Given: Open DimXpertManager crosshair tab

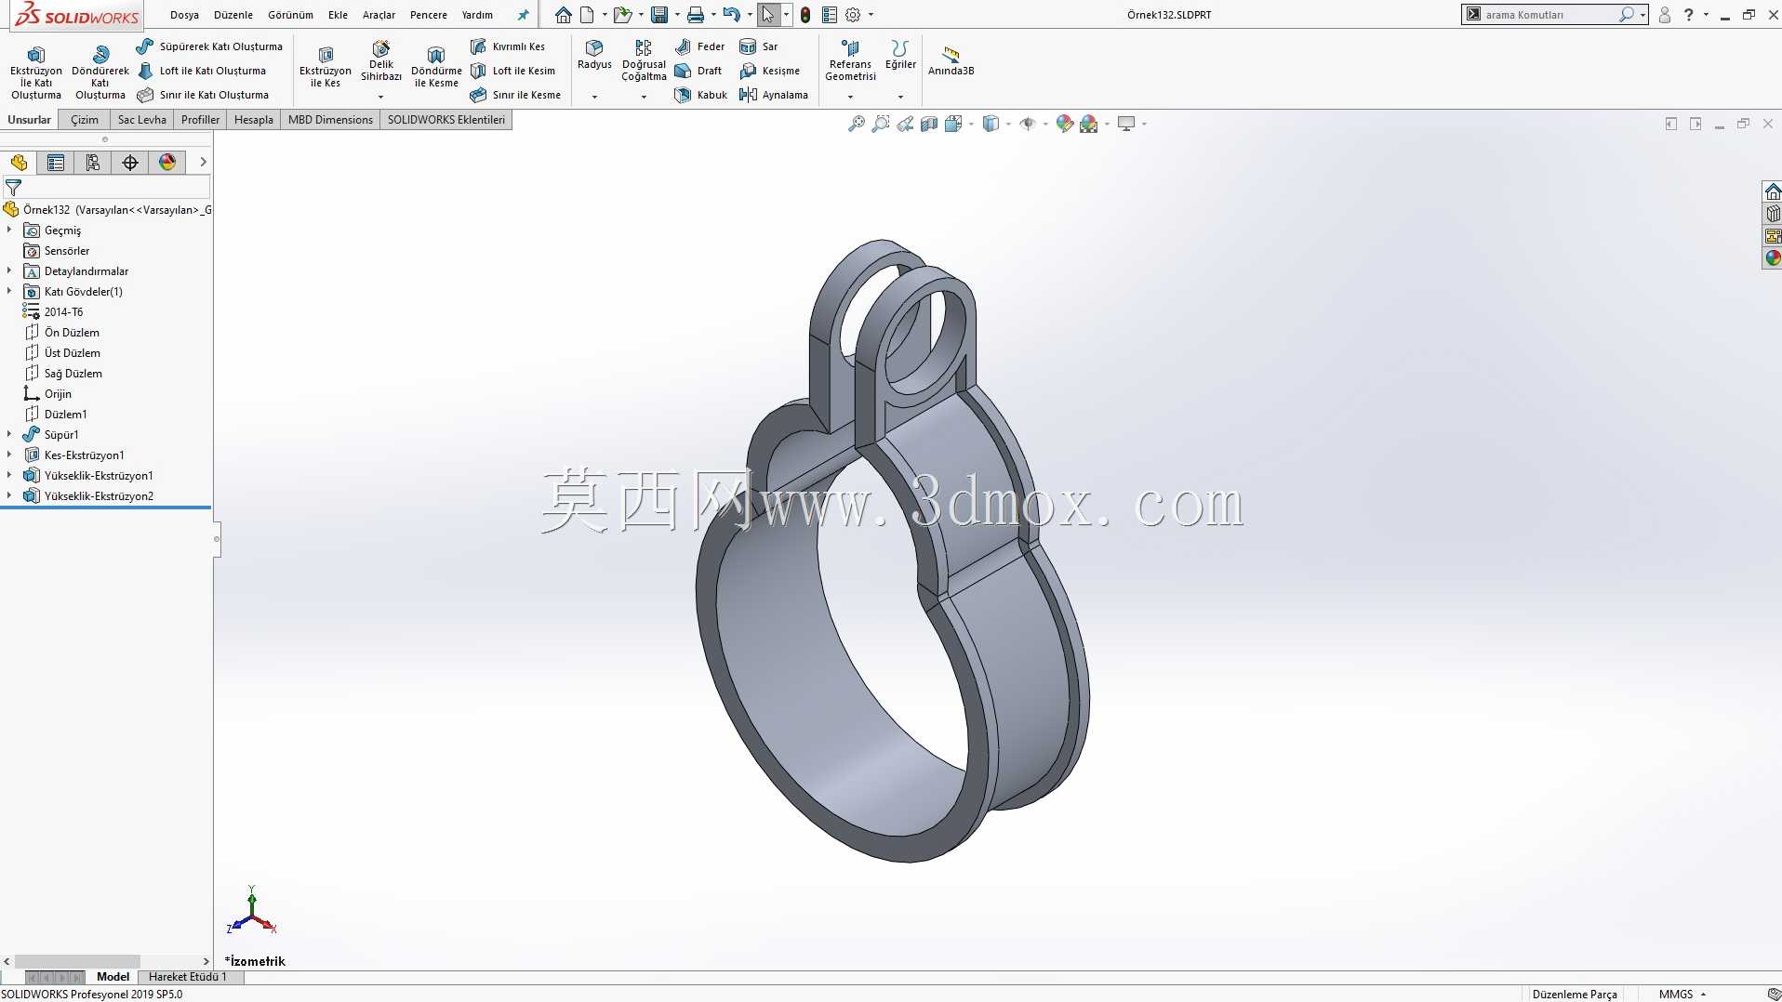Looking at the screenshot, I should pos(130,163).
